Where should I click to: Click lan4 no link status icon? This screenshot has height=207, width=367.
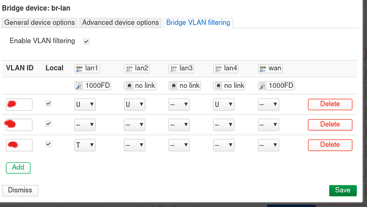pos(219,86)
